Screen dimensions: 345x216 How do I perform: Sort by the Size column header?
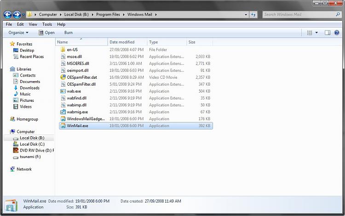200,42
